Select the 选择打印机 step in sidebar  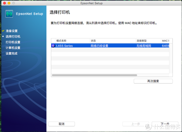tap(13, 37)
